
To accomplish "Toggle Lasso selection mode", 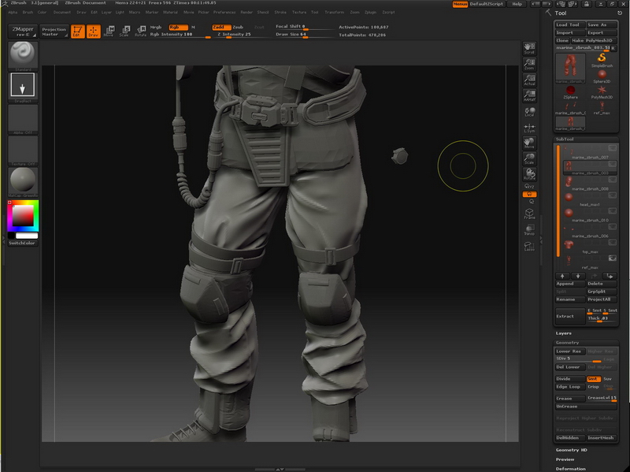I will pyautogui.click(x=529, y=246).
